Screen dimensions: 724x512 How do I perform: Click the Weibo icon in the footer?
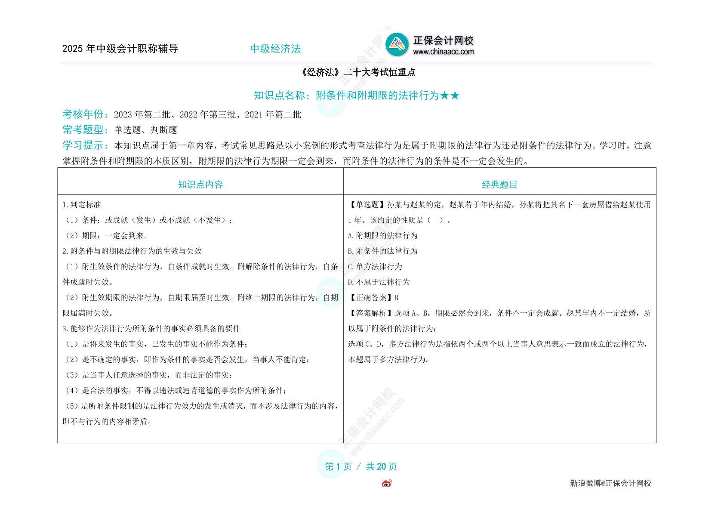point(387,483)
